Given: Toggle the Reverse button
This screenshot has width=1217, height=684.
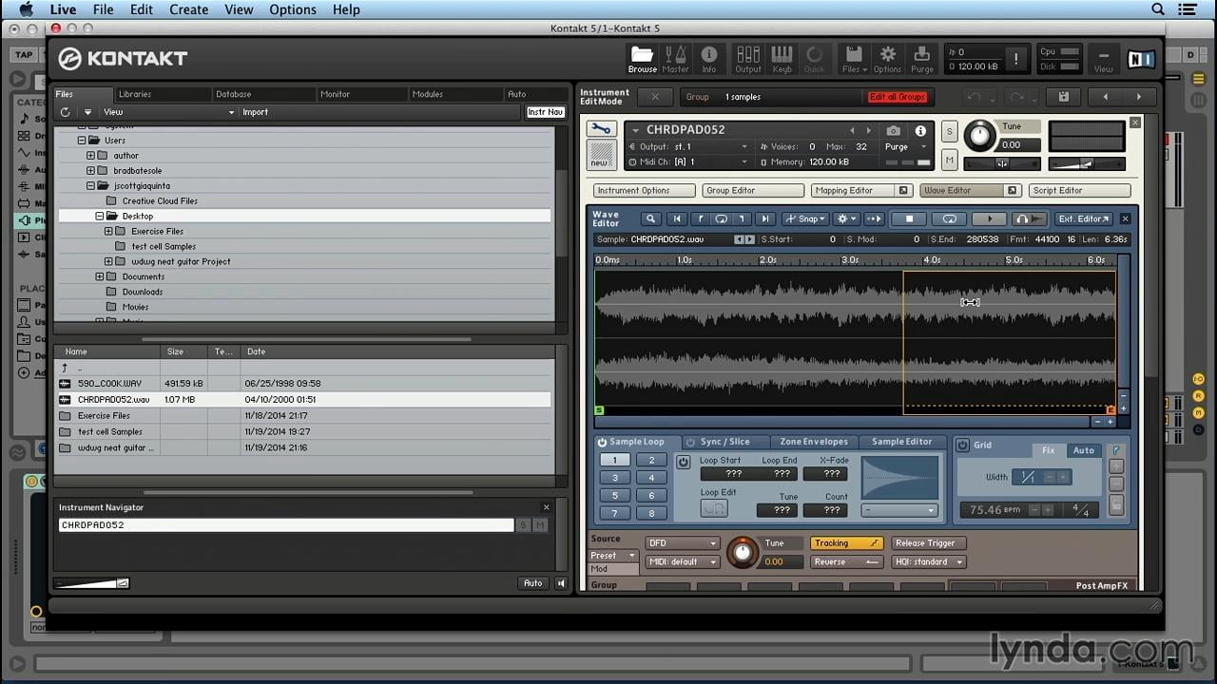Looking at the screenshot, I should point(847,561).
